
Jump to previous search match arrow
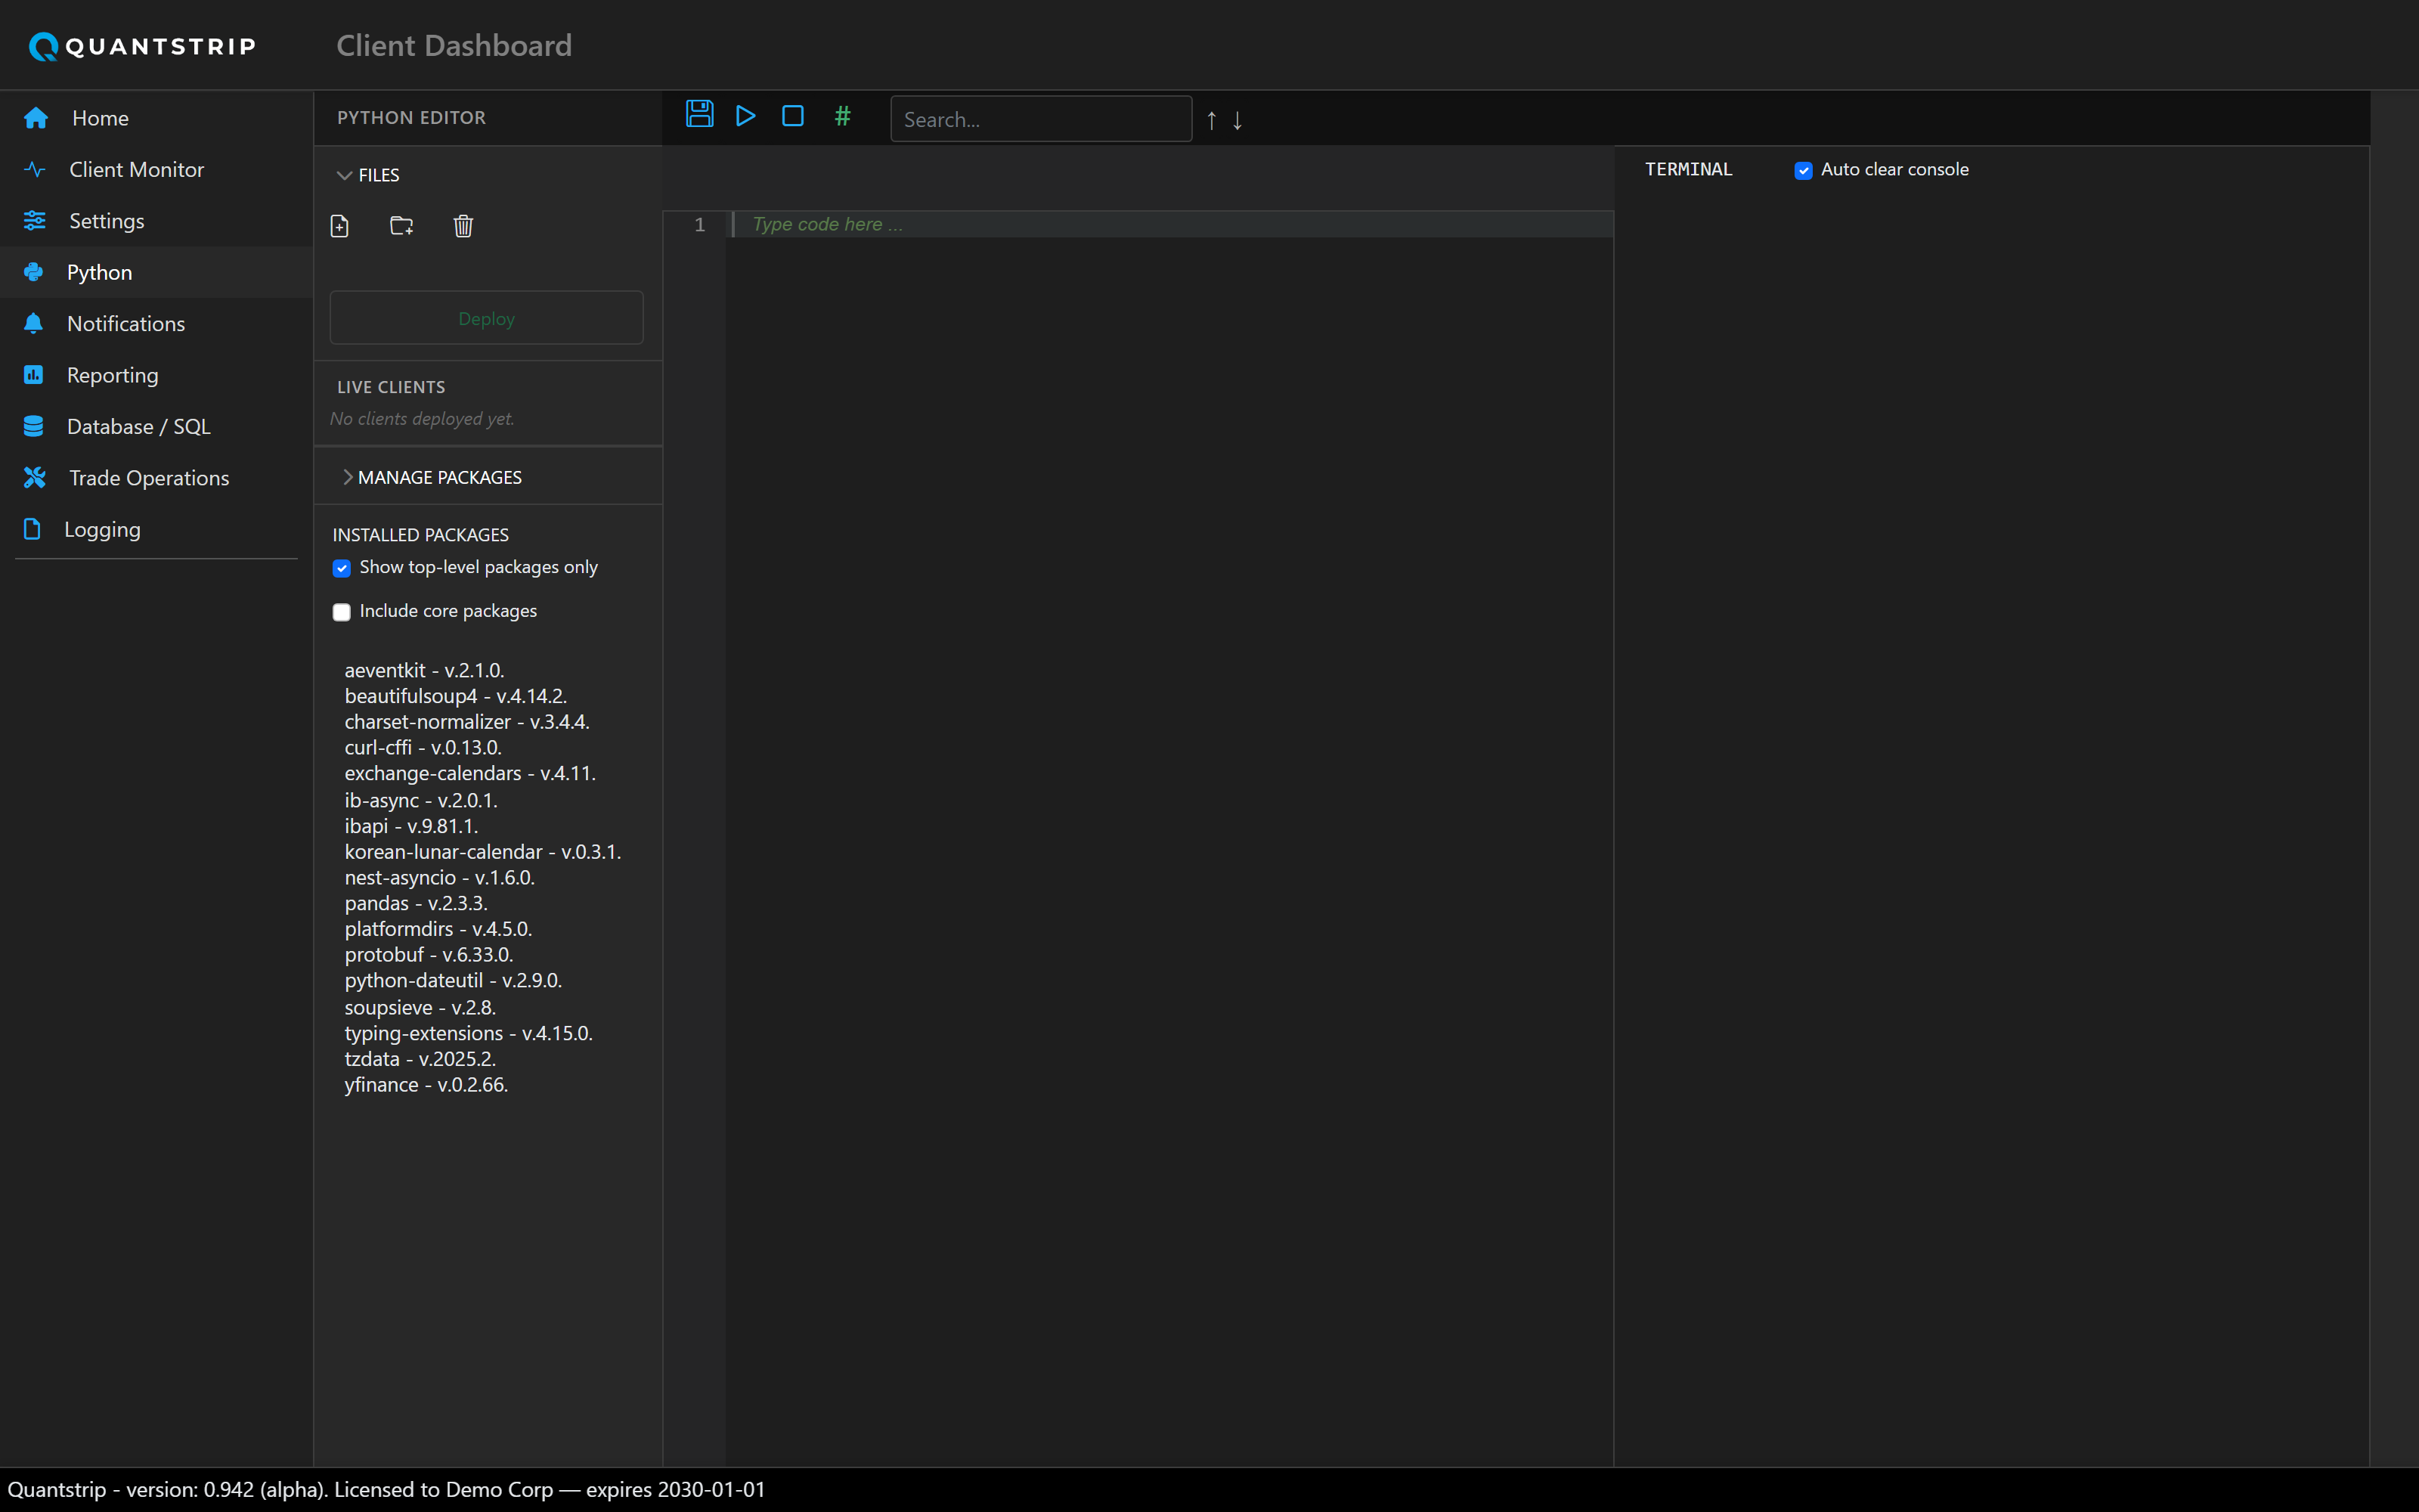tap(1212, 120)
